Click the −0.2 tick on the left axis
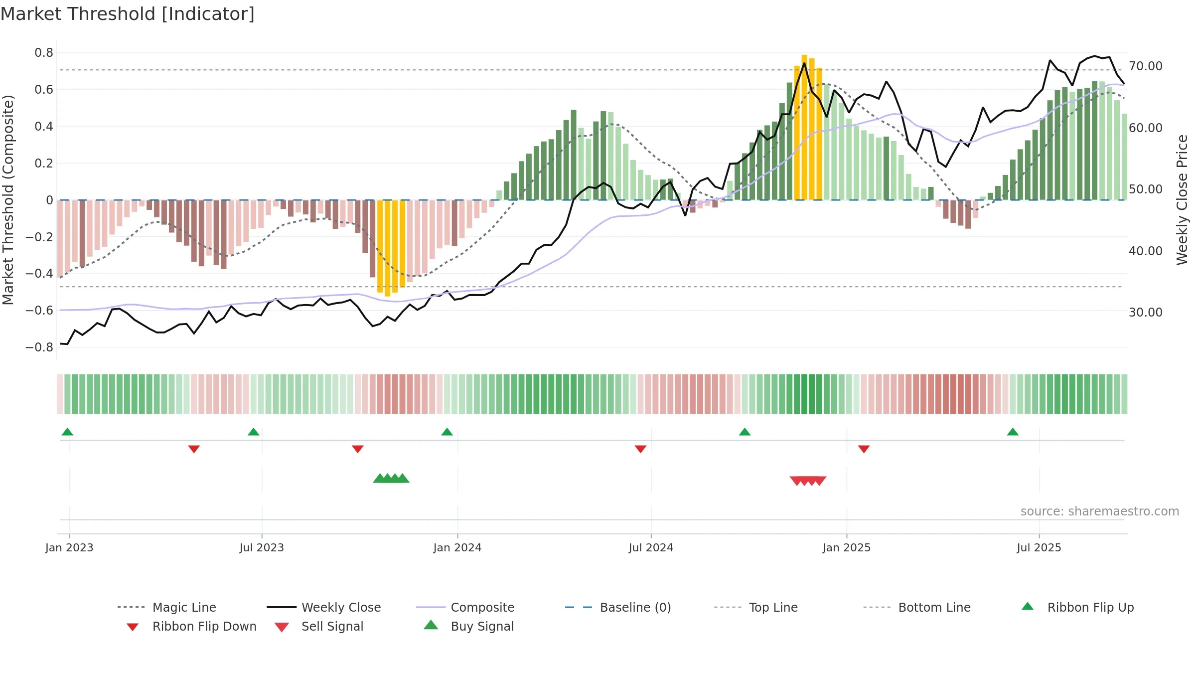This screenshot has width=1196, height=673. click(39, 237)
